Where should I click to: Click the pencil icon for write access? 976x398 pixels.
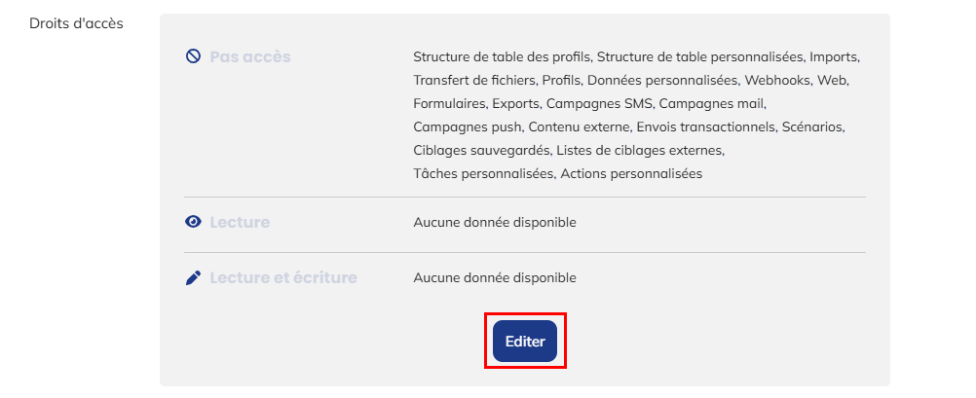(x=193, y=278)
